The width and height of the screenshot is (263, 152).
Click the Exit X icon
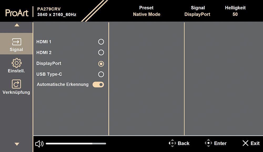pos(245,143)
